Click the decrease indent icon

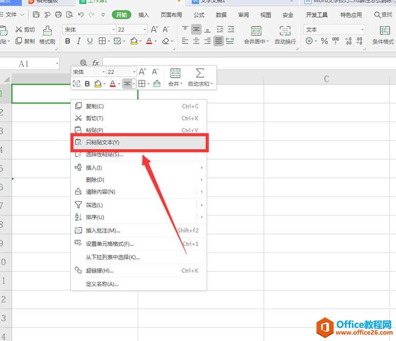pos(220,29)
